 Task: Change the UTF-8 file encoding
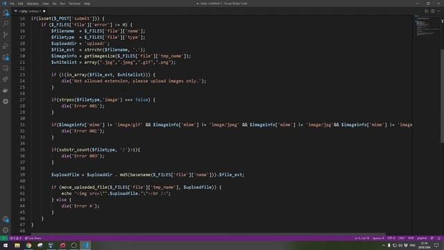pyautogui.click(x=391, y=238)
